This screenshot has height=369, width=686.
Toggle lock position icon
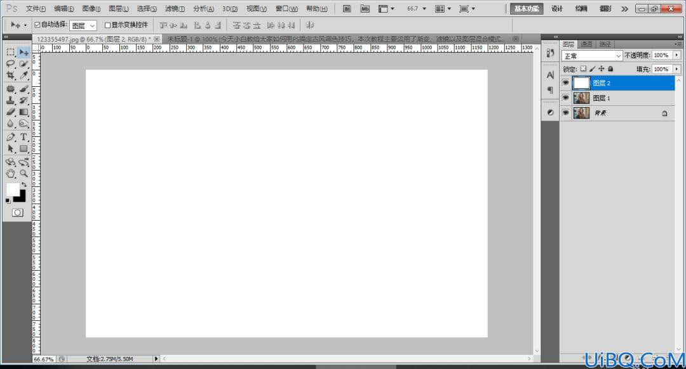(602, 69)
